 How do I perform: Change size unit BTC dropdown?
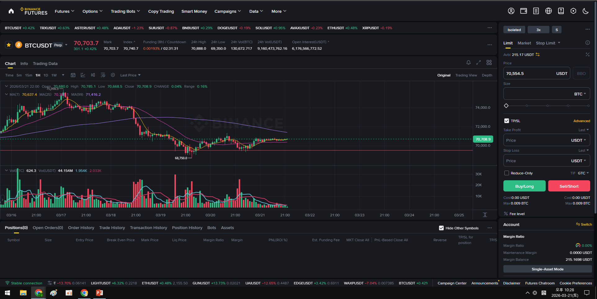pyautogui.click(x=580, y=94)
